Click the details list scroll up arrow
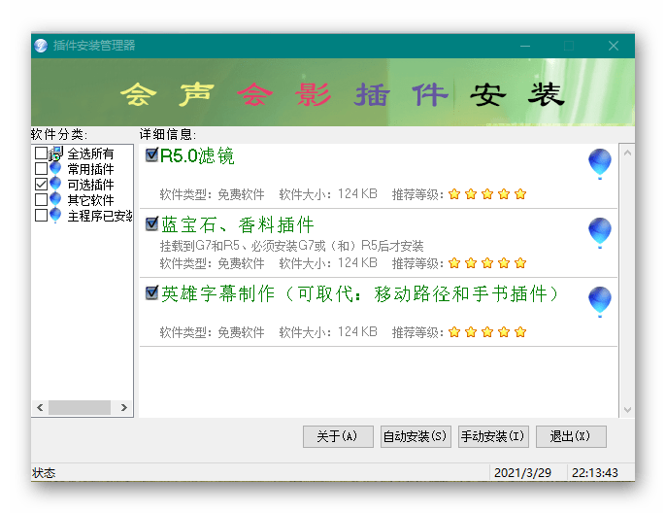Screen dimensions: 666x513 pyautogui.click(x=627, y=153)
